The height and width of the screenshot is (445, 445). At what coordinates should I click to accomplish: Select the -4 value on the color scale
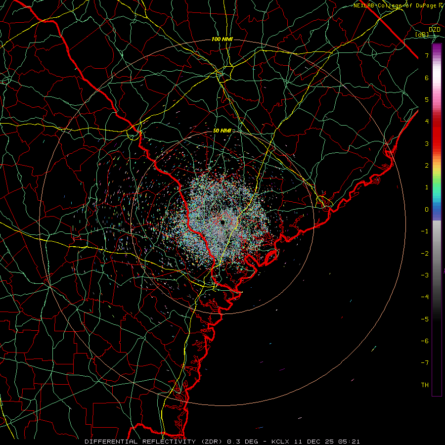[425, 297]
